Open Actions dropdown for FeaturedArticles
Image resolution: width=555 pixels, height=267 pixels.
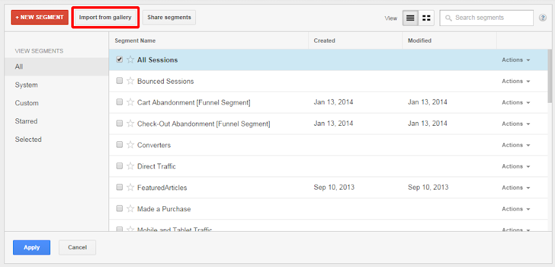pyautogui.click(x=516, y=188)
